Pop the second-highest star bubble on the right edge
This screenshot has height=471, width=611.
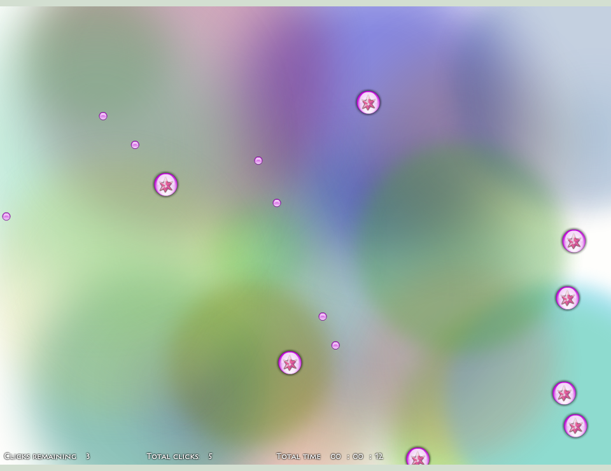point(568,299)
